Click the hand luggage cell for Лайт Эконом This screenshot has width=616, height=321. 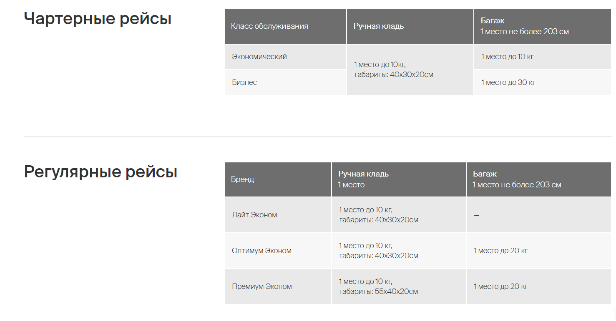click(378, 215)
